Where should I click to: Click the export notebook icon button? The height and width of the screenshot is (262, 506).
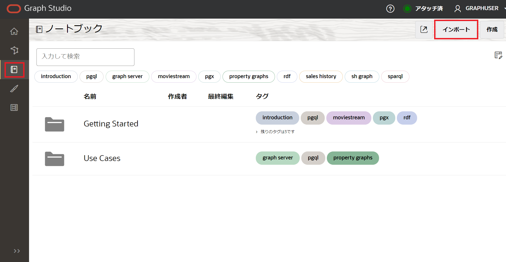tap(424, 29)
